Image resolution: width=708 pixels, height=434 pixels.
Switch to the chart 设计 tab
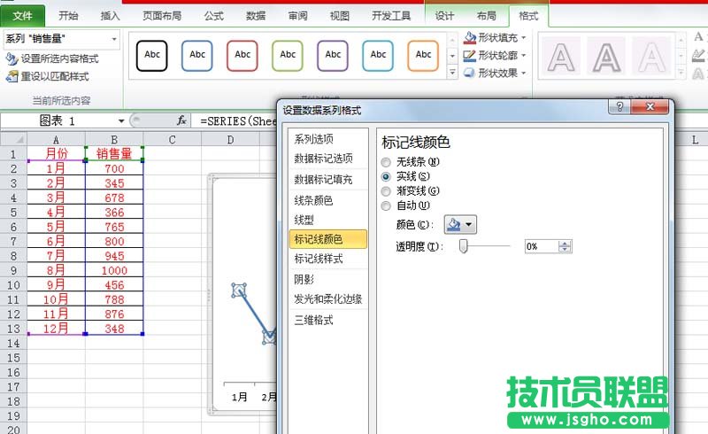[444, 16]
